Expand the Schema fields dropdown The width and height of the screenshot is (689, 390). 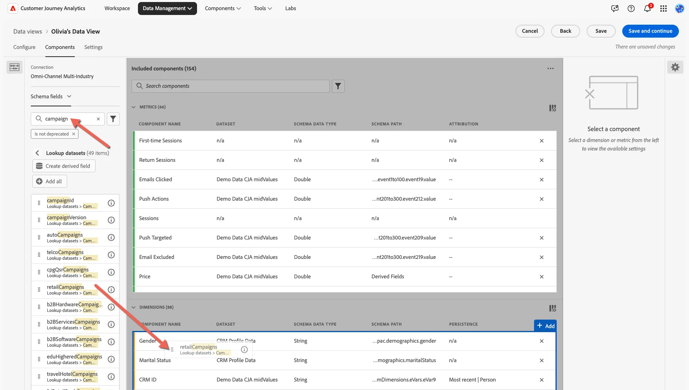51,97
